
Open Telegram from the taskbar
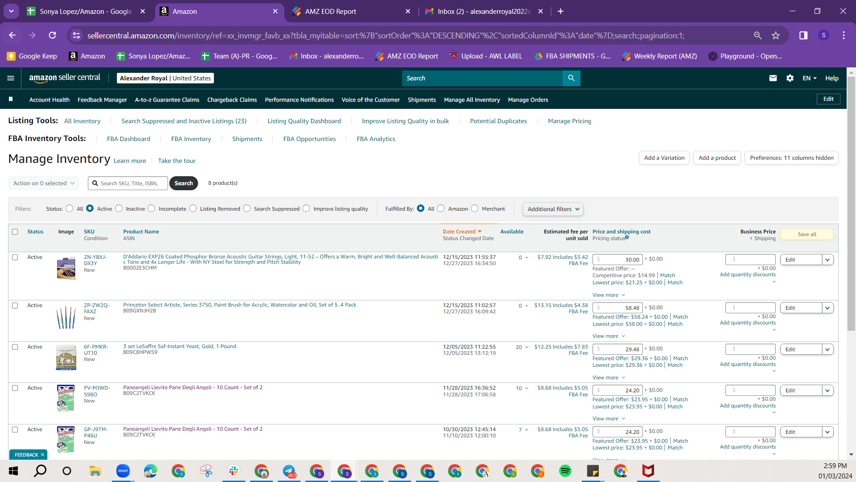[x=289, y=471]
